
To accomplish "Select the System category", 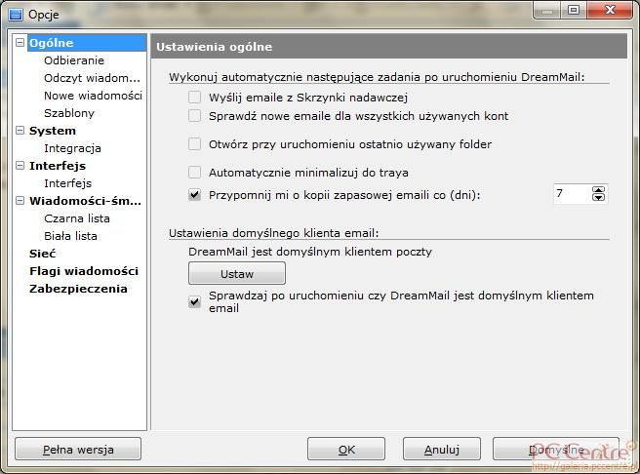I will [53, 131].
